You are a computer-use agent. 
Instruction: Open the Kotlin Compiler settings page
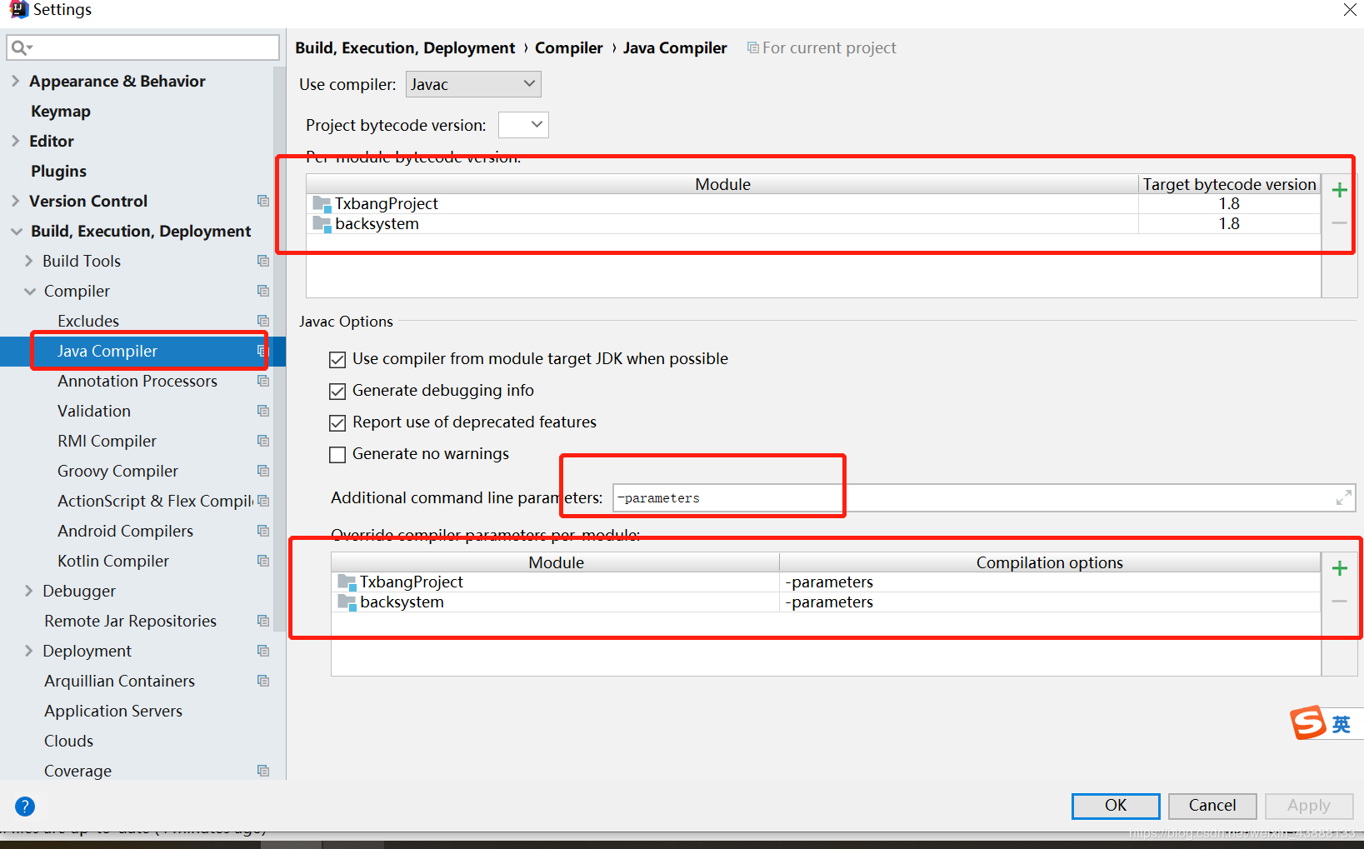click(113, 561)
